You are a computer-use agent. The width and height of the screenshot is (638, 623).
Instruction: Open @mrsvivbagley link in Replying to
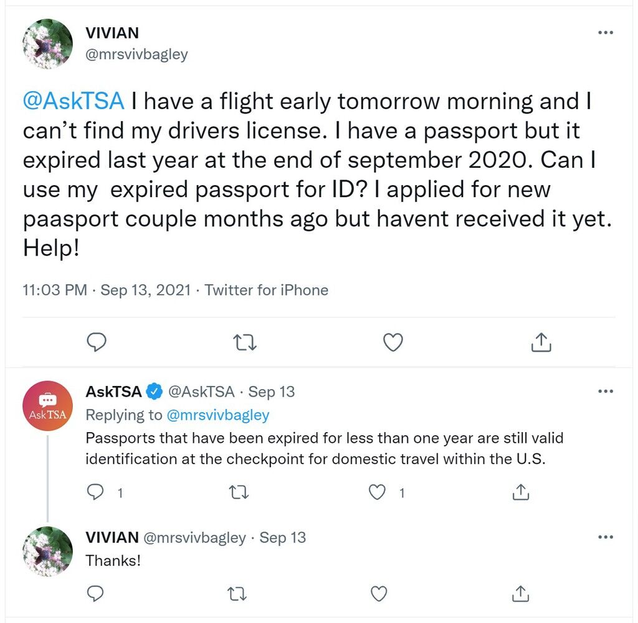[x=218, y=415]
